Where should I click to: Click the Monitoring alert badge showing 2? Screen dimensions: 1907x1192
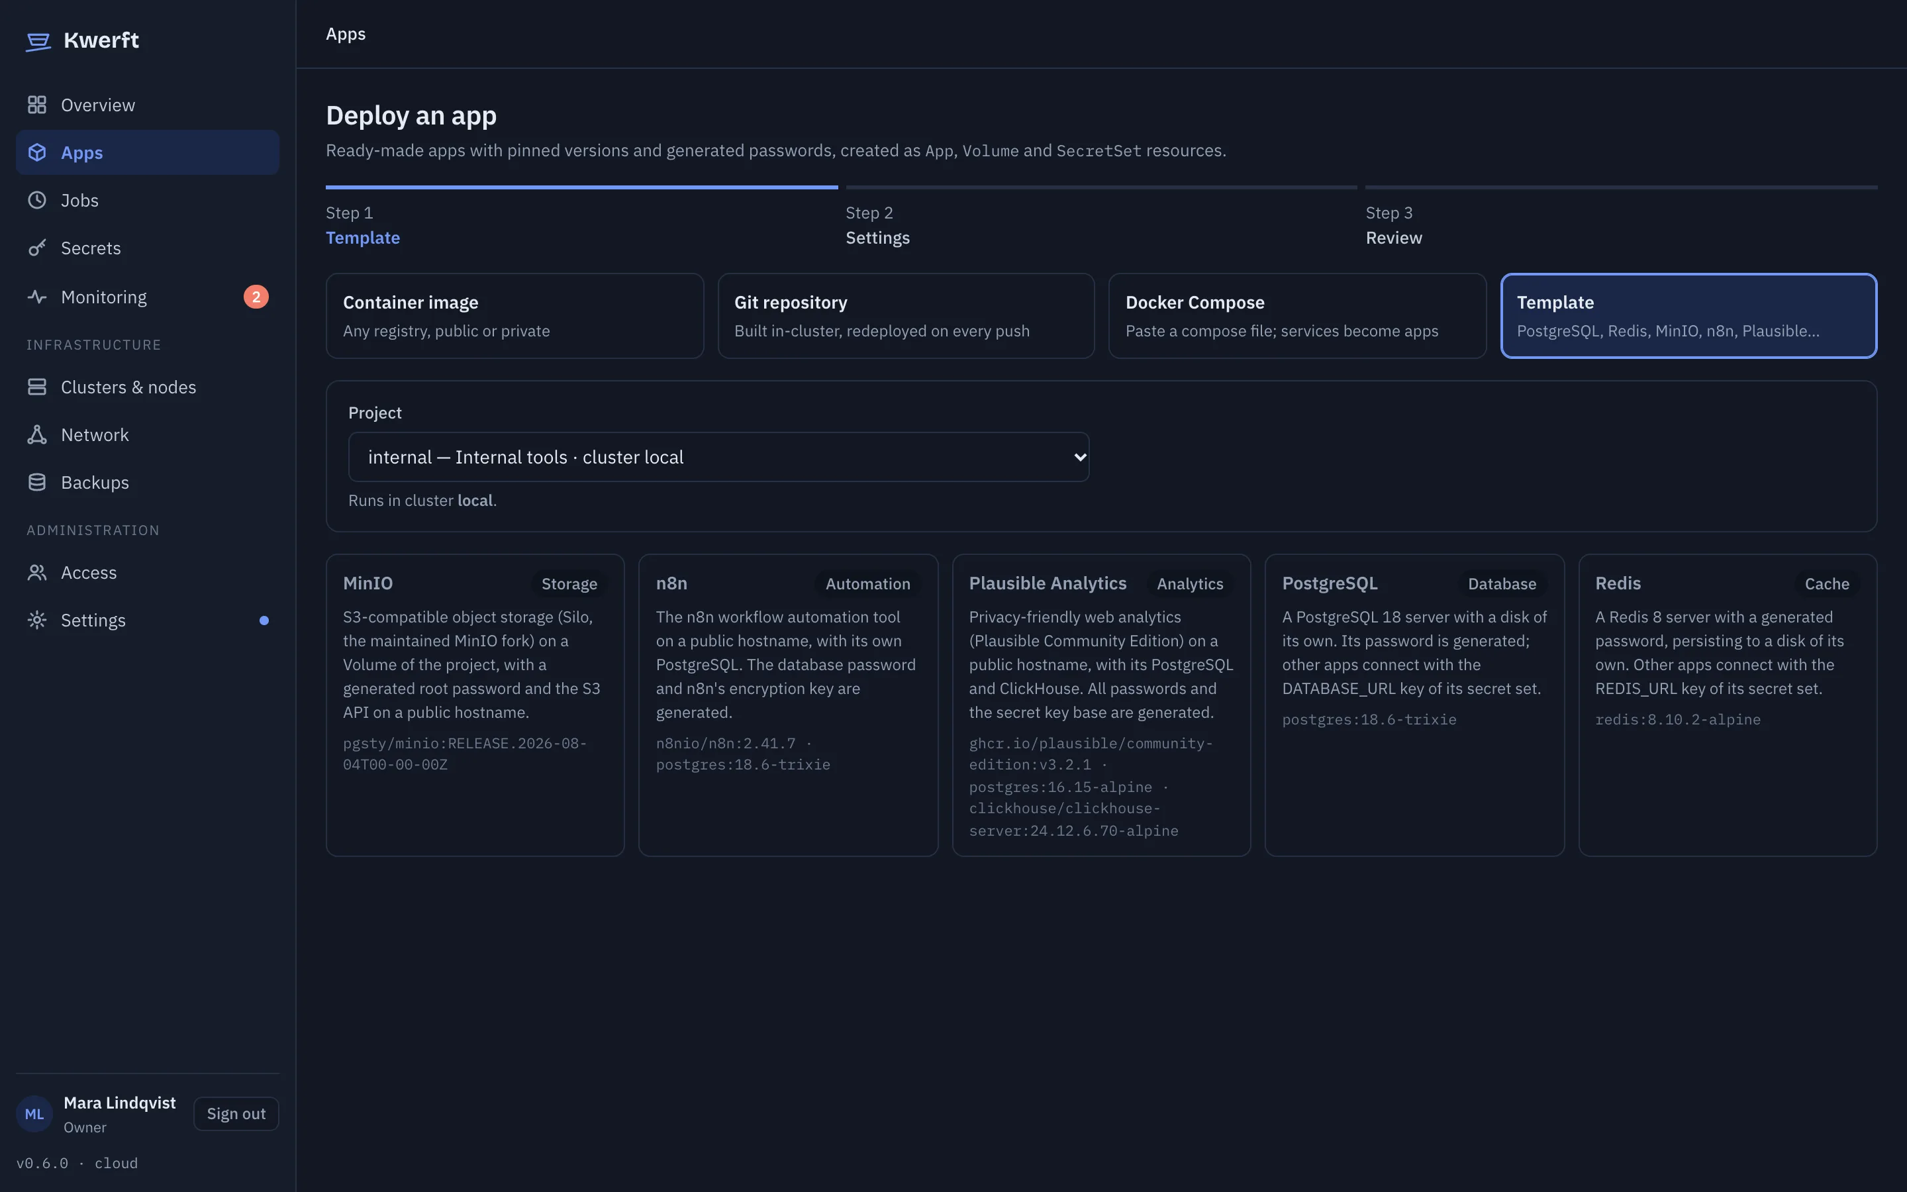[256, 297]
